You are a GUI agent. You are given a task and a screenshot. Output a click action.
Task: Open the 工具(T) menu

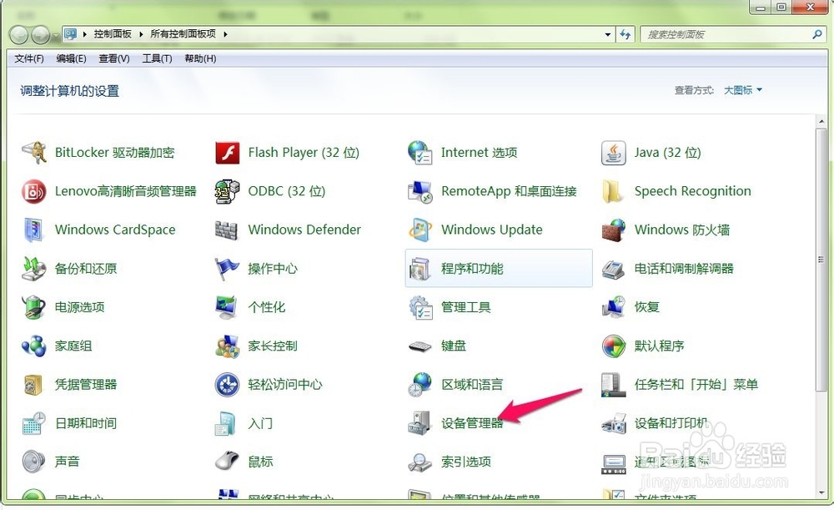157,58
